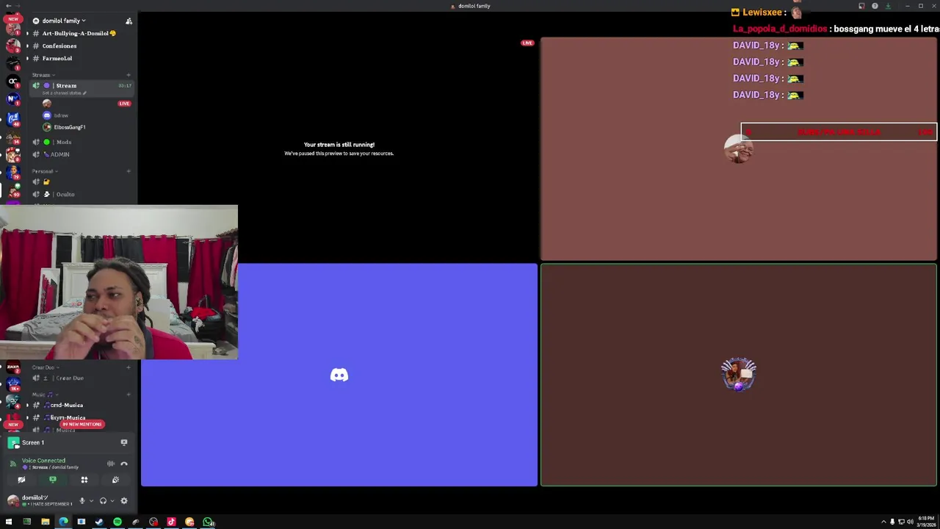
Task: Select user ElbossGangF1 in voice channel
Action: tap(70, 127)
